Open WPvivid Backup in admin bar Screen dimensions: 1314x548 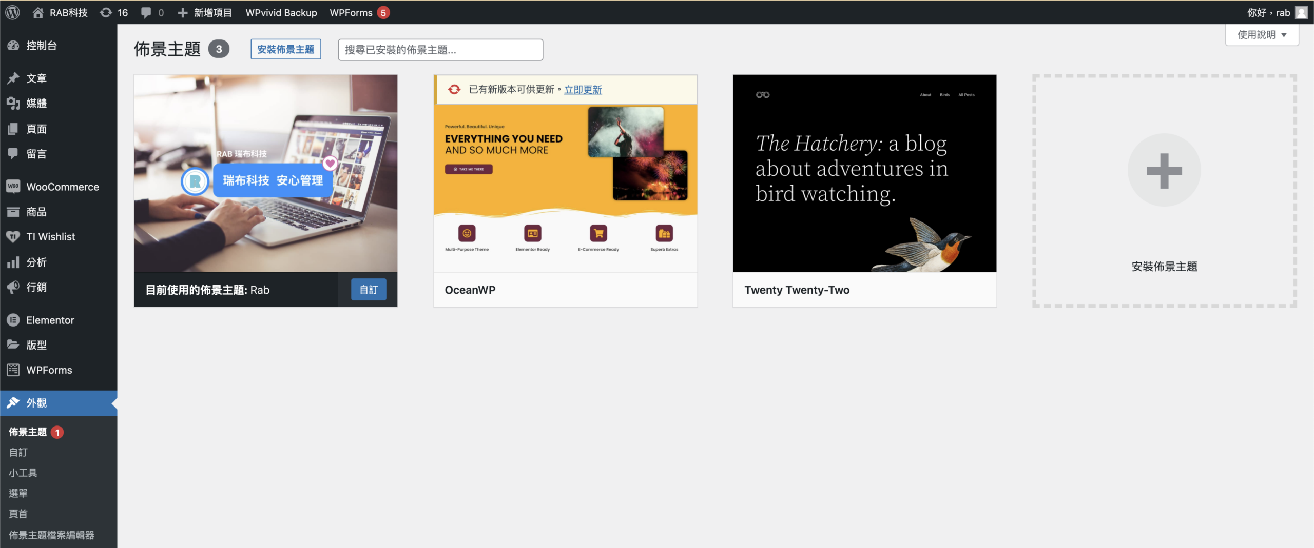coord(281,12)
